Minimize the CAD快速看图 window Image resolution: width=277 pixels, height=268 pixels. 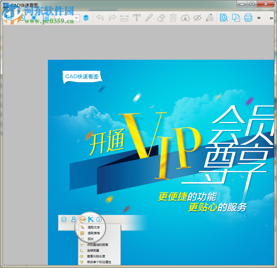pos(242,4)
